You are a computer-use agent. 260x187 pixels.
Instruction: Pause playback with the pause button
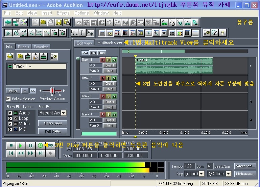[x=30, y=145]
